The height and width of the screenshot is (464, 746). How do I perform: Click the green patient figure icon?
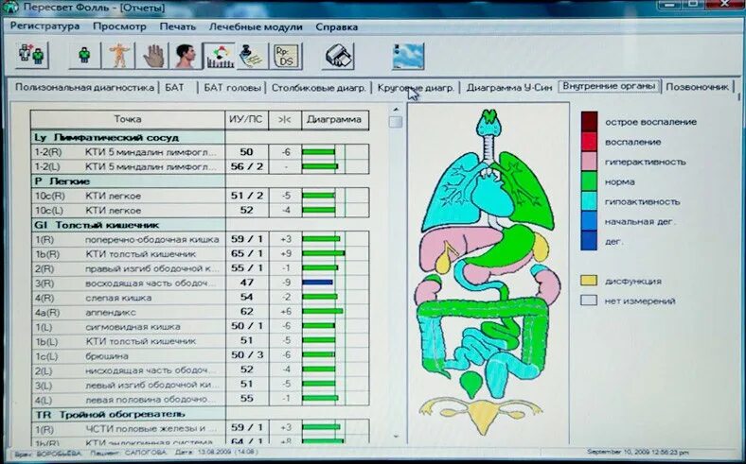84,55
